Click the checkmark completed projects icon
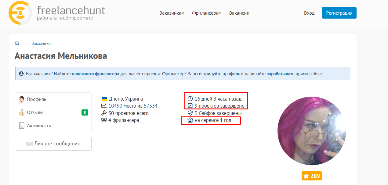388x185 pixels. 190,106
